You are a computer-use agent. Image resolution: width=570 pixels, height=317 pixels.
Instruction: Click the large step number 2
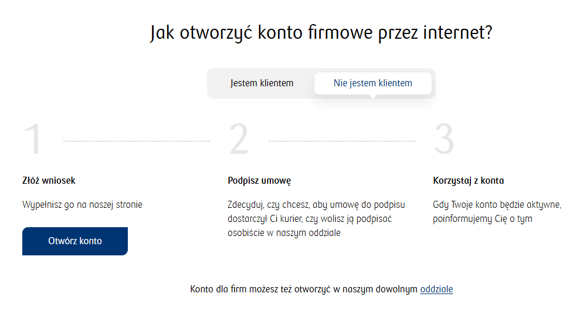239,139
